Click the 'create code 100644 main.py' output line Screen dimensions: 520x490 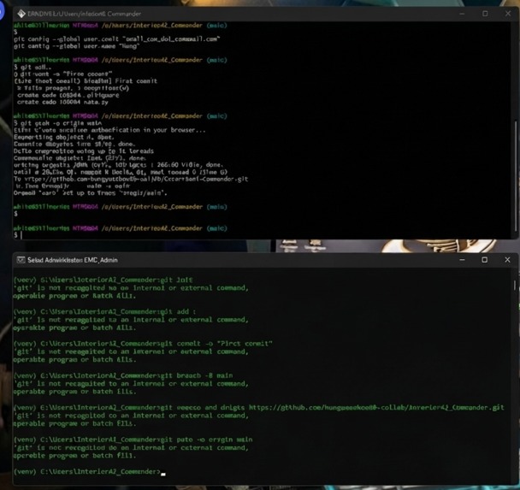coord(62,102)
